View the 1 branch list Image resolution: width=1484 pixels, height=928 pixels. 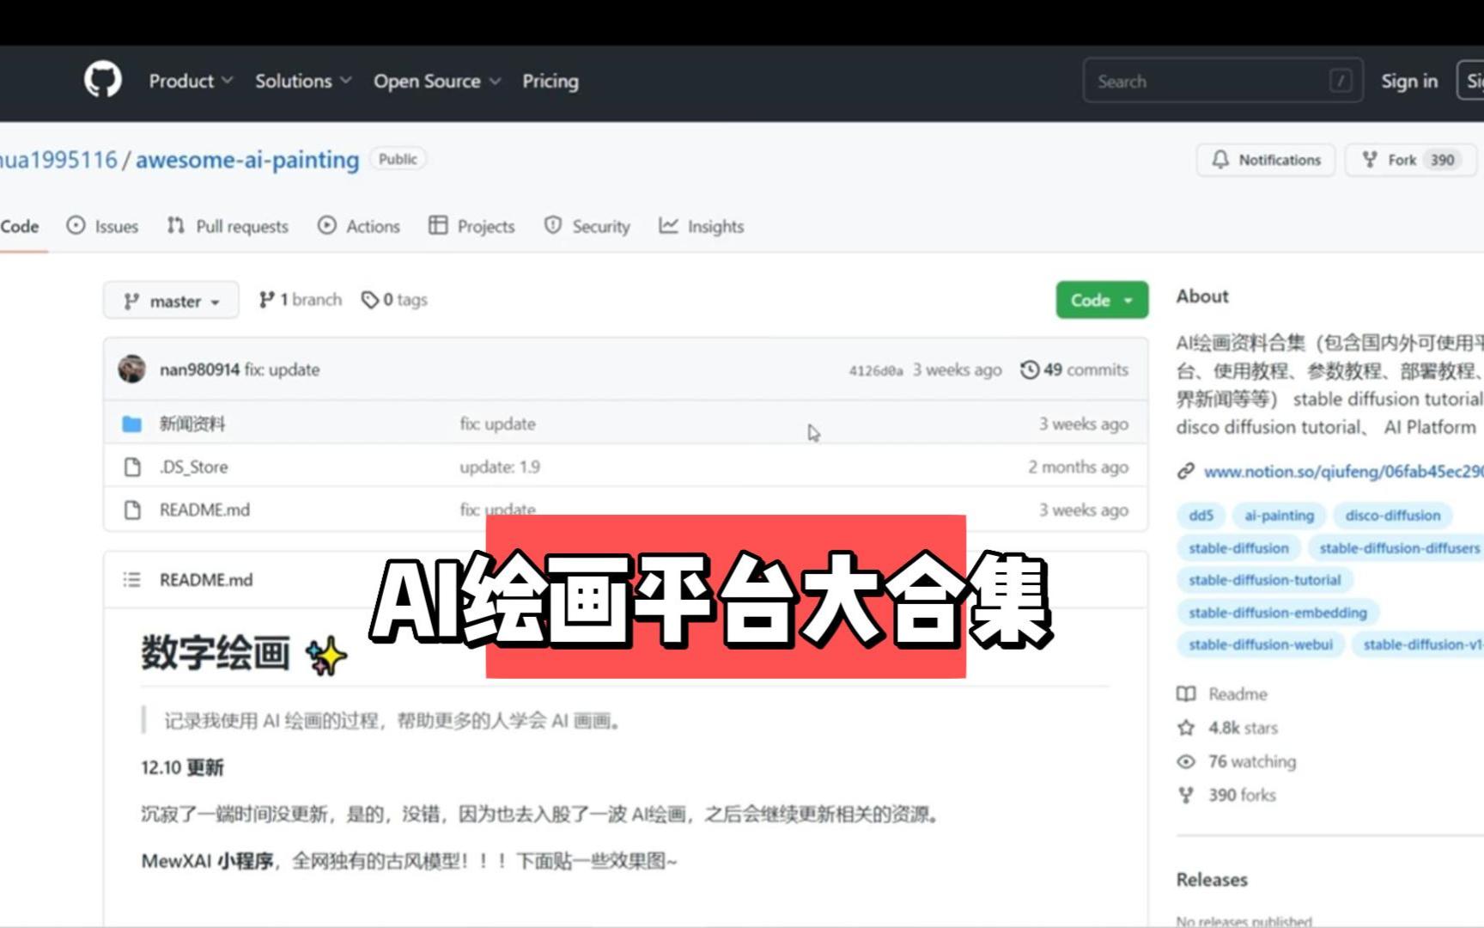coord(301,300)
